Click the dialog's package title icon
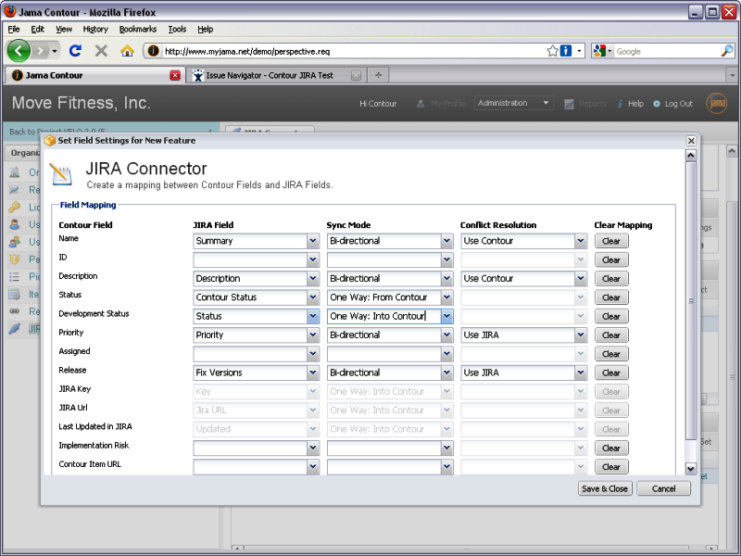Screen dimensions: 741x556 [50, 141]
